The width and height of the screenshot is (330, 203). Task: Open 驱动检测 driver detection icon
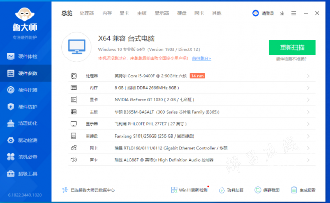point(11,140)
